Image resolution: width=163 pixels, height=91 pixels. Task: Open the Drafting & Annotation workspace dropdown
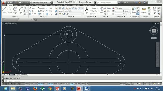point(40,2)
